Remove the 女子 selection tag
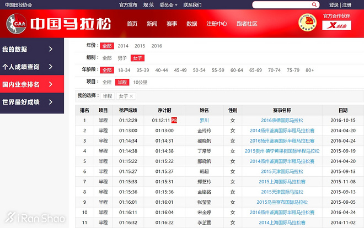364x228 pixels. point(131,96)
